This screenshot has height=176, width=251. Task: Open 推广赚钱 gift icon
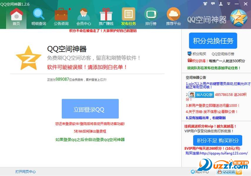pyautogui.click(x=106, y=17)
